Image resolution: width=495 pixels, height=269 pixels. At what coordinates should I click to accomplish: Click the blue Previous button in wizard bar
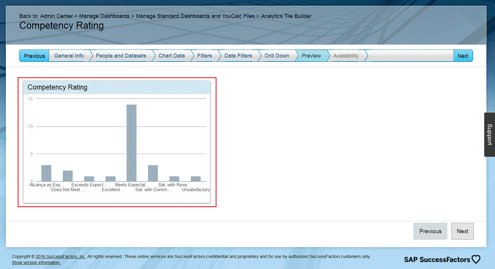34,56
